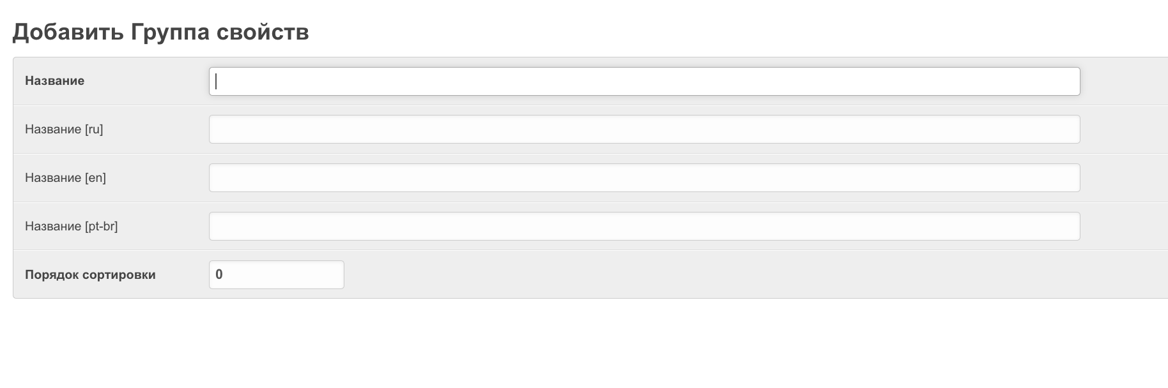Click the Порядок сортировки number field

click(276, 275)
